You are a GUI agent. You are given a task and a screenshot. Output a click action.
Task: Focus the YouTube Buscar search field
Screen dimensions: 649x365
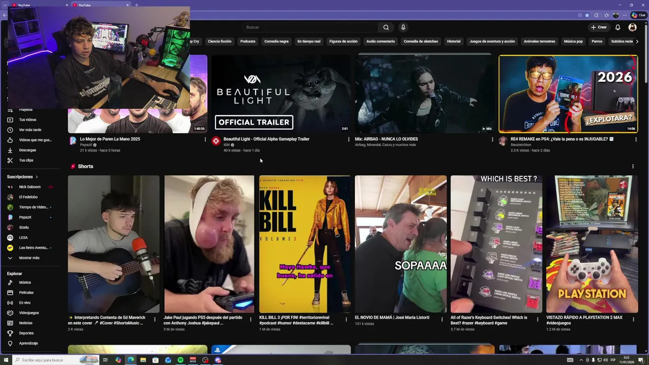tap(309, 27)
